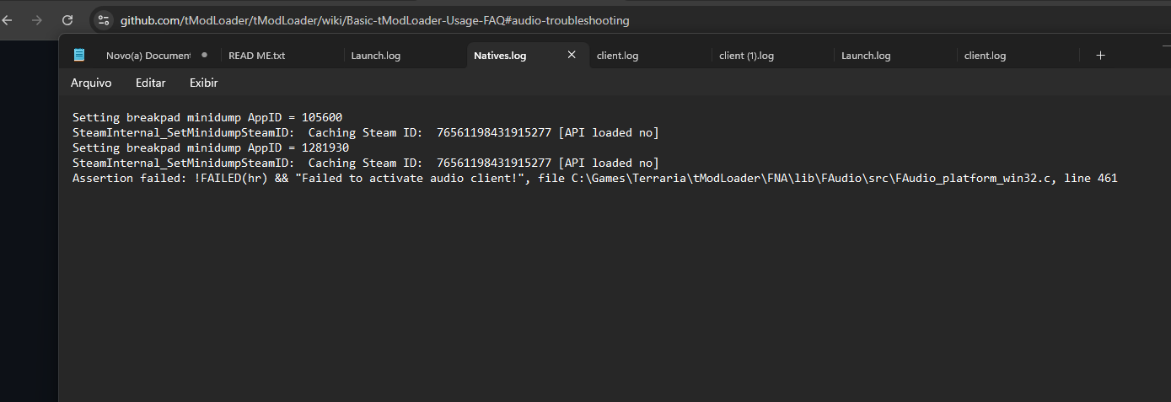The image size is (1171, 402).
Task: Click the browser forward arrow
Action: 36,20
